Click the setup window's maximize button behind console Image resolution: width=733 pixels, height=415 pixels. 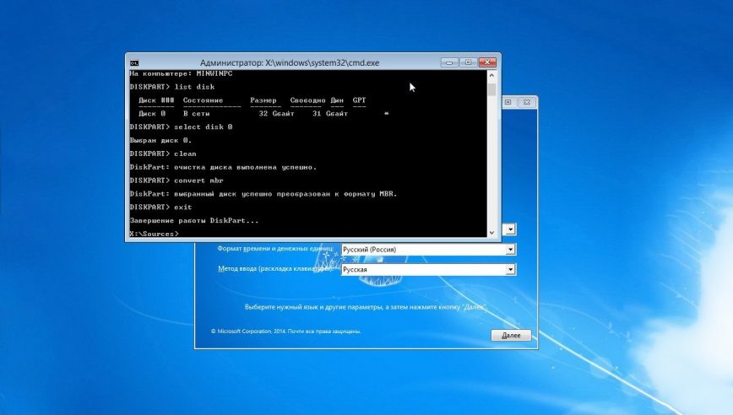point(508,101)
